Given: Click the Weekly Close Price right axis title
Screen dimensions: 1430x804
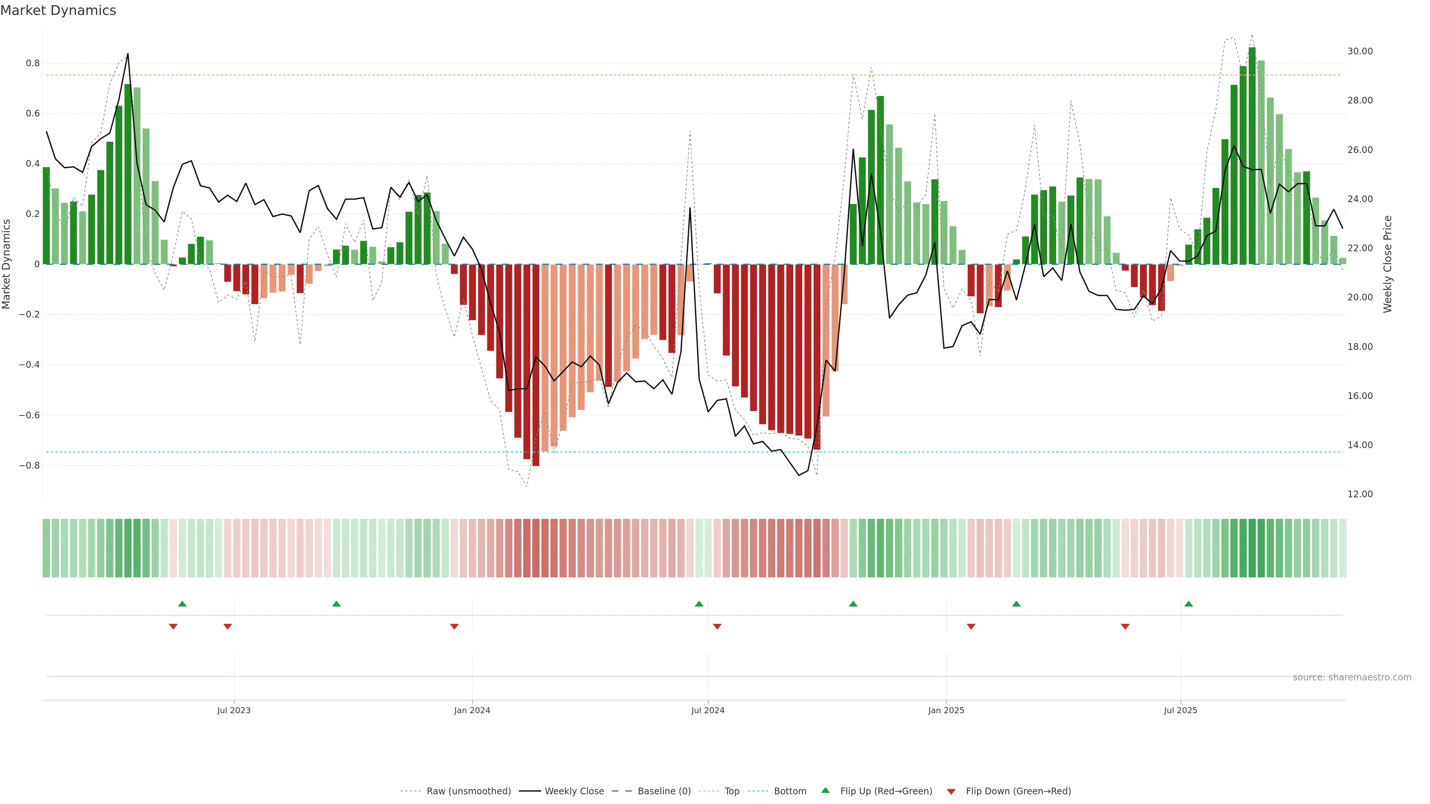Looking at the screenshot, I should 1388,264.
